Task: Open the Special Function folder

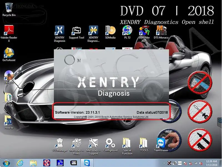Action: [127, 147]
